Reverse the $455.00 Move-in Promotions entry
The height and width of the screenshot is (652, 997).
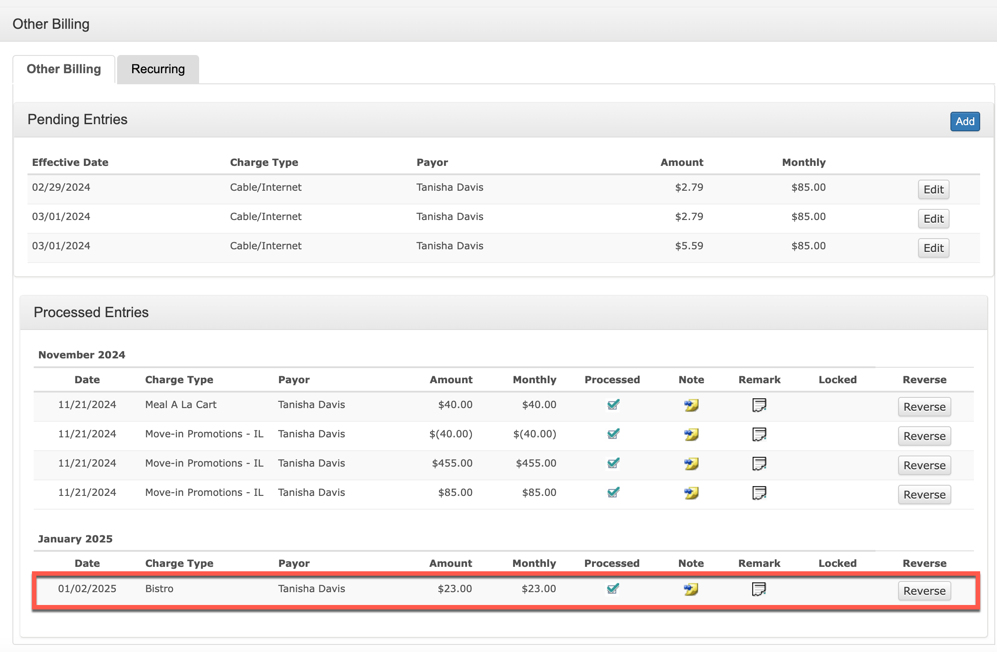click(x=924, y=465)
